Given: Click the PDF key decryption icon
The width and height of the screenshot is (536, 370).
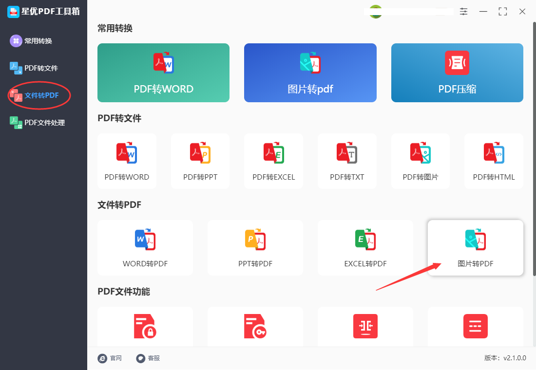Looking at the screenshot, I should point(255,326).
